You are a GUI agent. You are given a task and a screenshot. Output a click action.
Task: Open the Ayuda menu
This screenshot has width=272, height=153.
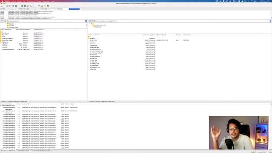coord(53,1)
